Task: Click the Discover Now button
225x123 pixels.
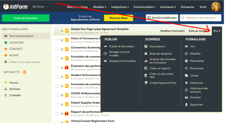Action: click(118, 18)
